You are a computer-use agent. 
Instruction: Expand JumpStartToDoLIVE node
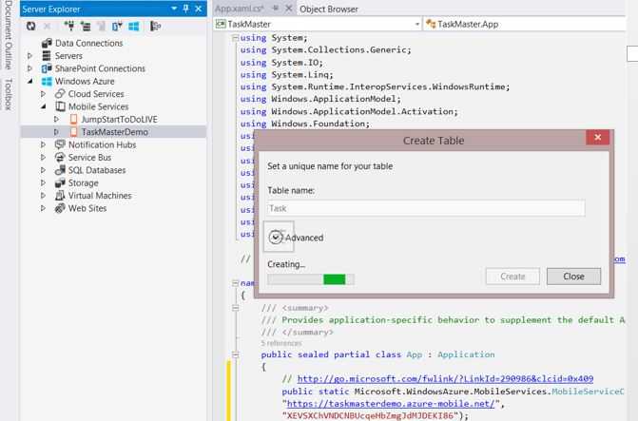[x=56, y=119]
